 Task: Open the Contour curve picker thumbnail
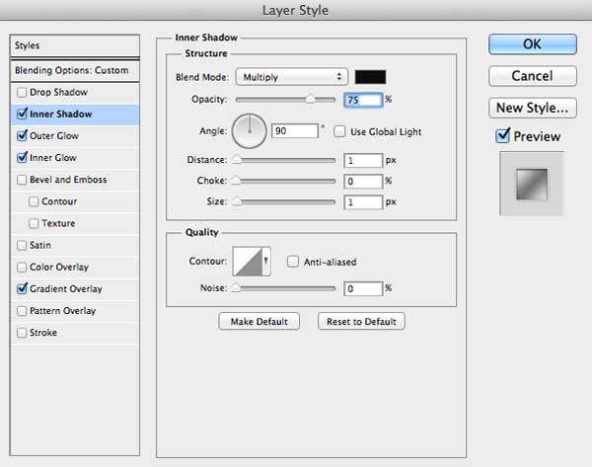click(248, 261)
